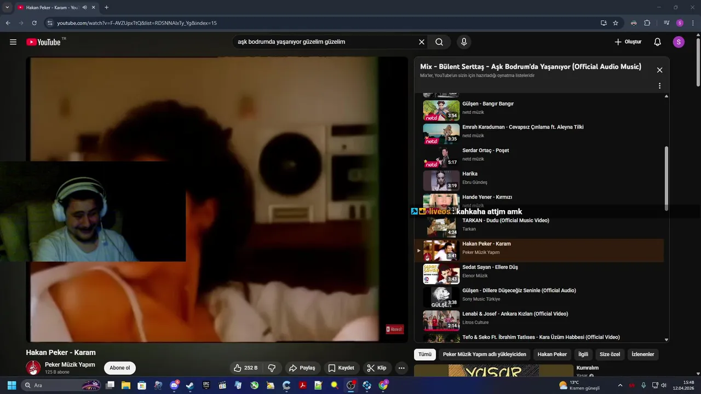Open a new browser tab
701x394 pixels.
[x=106, y=7]
